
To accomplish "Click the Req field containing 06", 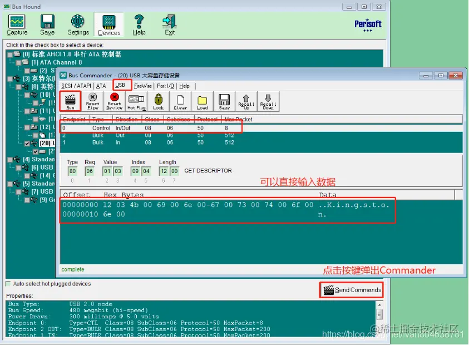I will coord(89,171).
